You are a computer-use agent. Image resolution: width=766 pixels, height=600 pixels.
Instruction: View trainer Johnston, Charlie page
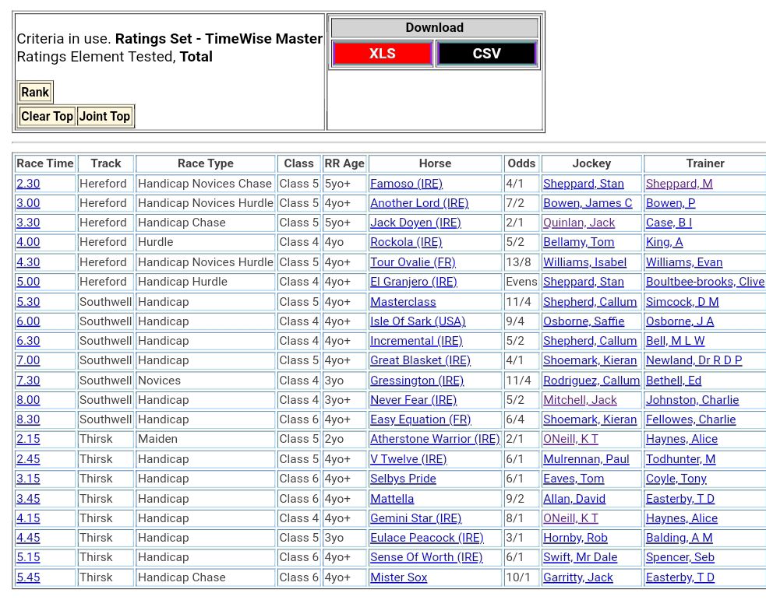692,400
